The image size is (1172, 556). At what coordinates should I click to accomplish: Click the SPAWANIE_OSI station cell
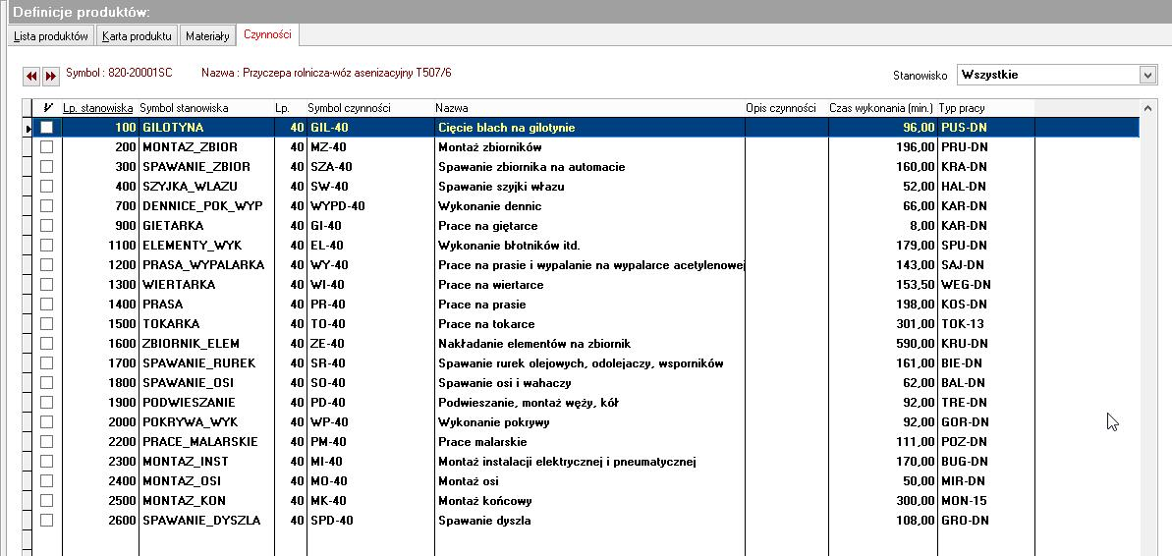tap(206, 383)
